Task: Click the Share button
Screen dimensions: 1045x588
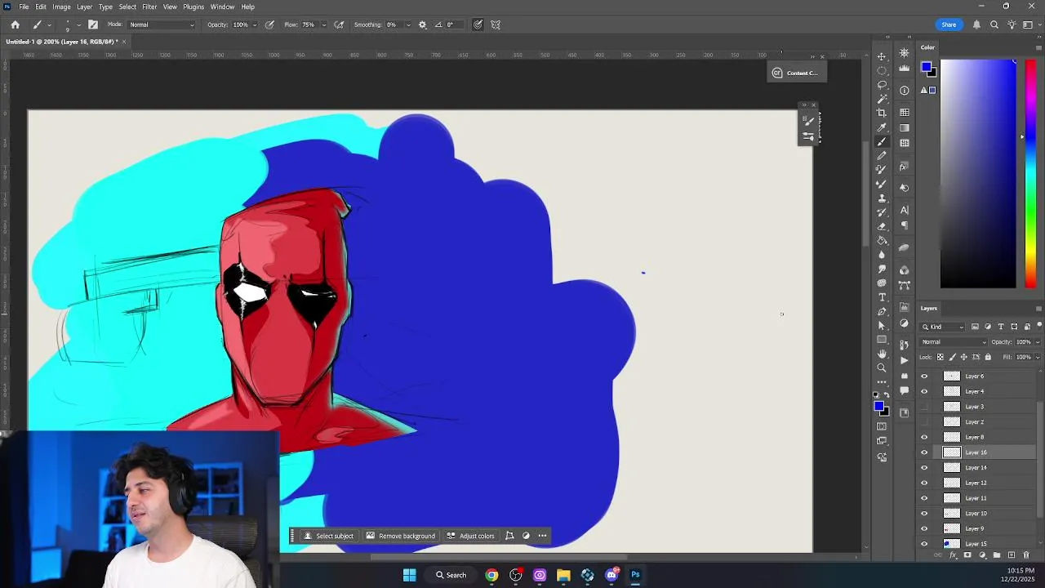Action: tap(949, 24)
